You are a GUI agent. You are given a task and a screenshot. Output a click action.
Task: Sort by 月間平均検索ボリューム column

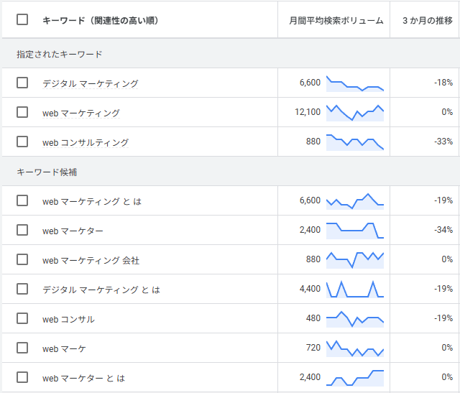click(x=336, y=21)
